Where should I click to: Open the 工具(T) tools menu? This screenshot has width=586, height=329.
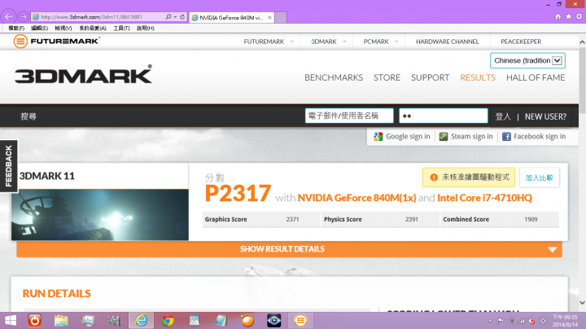(x=121, y=28)
